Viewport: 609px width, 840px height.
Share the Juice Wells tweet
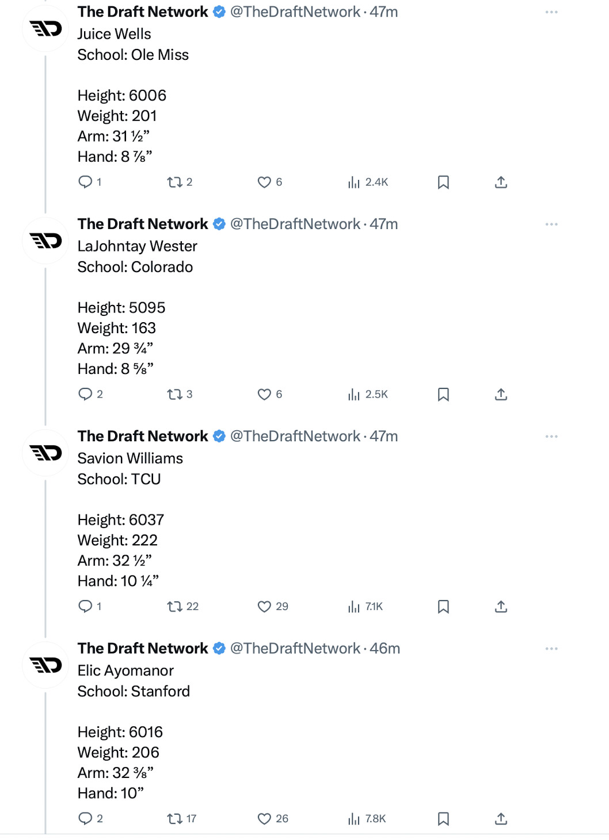click(x=501, y=182)
